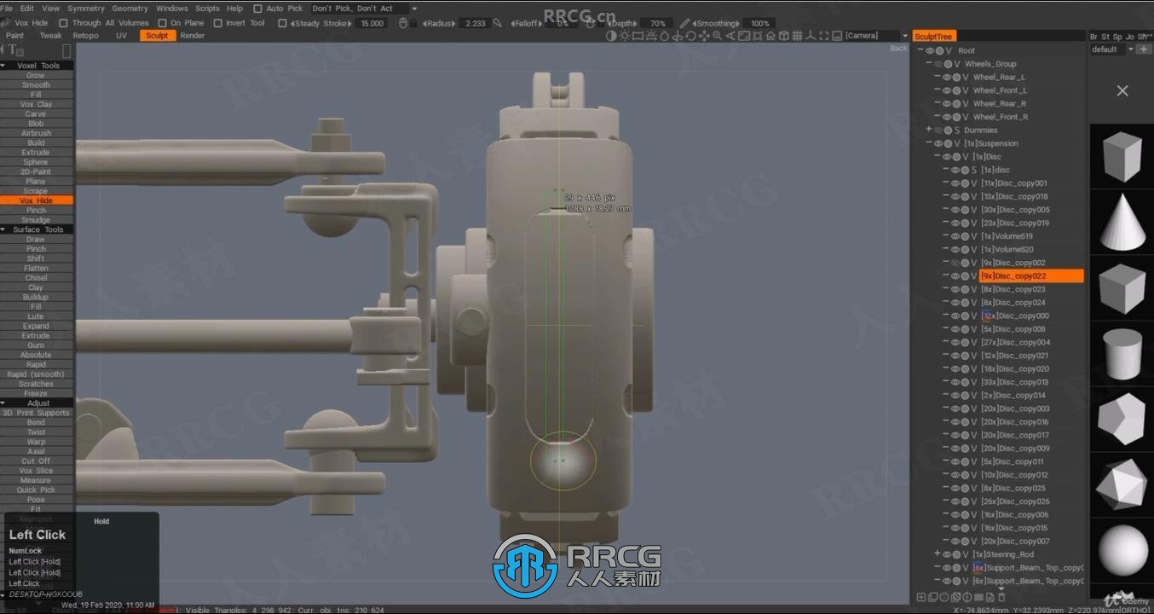
Task: Select the Freeze tool
Action: click(x=36, y=393)
